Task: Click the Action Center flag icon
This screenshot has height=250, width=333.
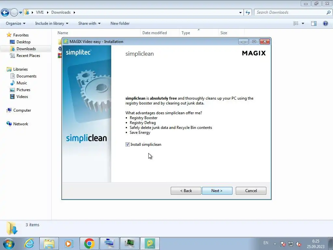Action: point(283,244)
